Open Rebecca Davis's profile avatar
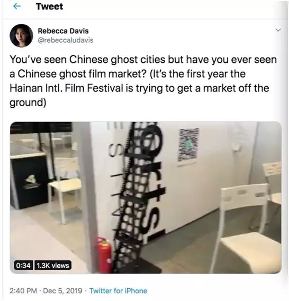289x301 pixels. (x=21, y=35)
